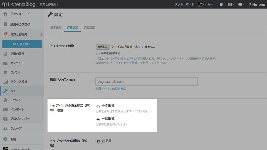Click the blog avatar for 貴方と胆線美

(6, 34)
